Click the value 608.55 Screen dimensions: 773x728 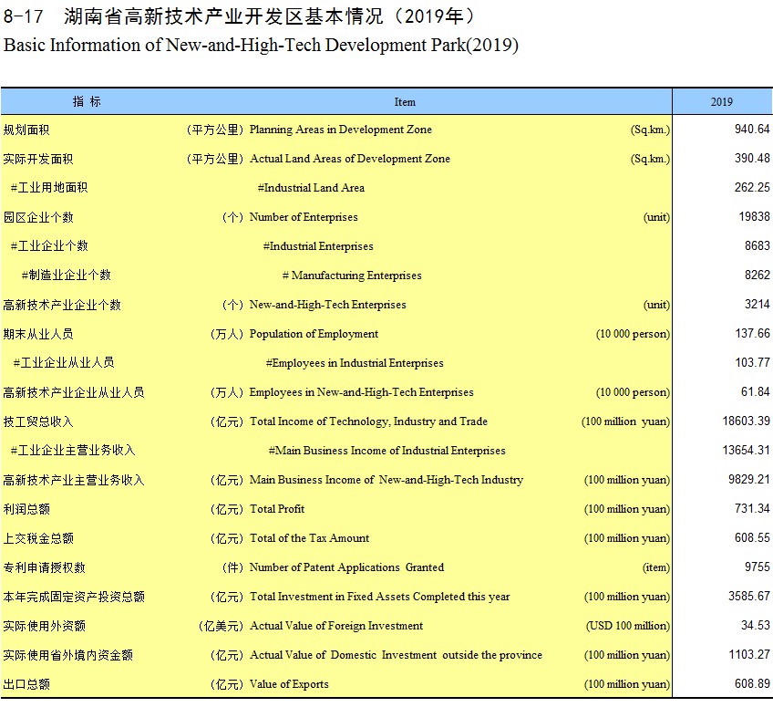752,537
